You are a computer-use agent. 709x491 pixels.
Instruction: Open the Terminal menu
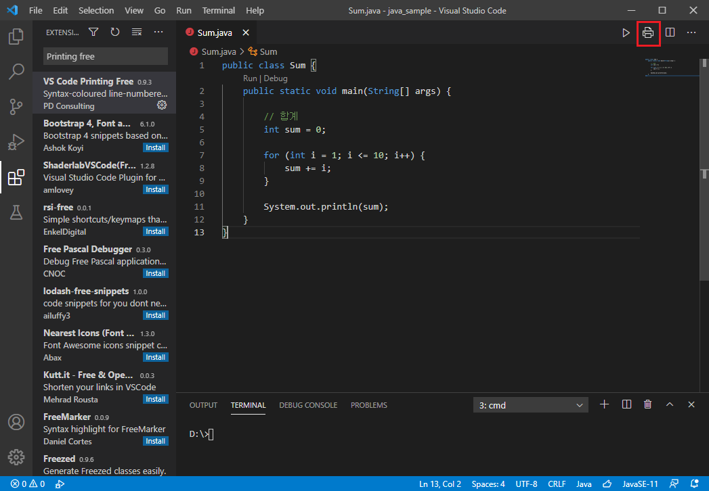pos(219,10)
